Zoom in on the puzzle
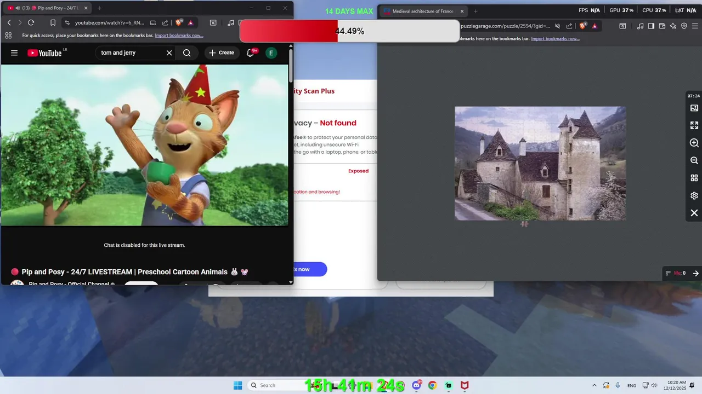 [694, 143]
